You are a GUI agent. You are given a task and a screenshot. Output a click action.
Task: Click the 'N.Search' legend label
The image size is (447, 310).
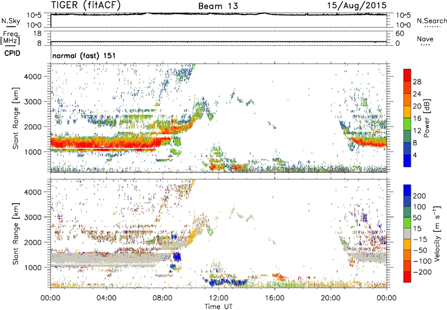point(431,21)
